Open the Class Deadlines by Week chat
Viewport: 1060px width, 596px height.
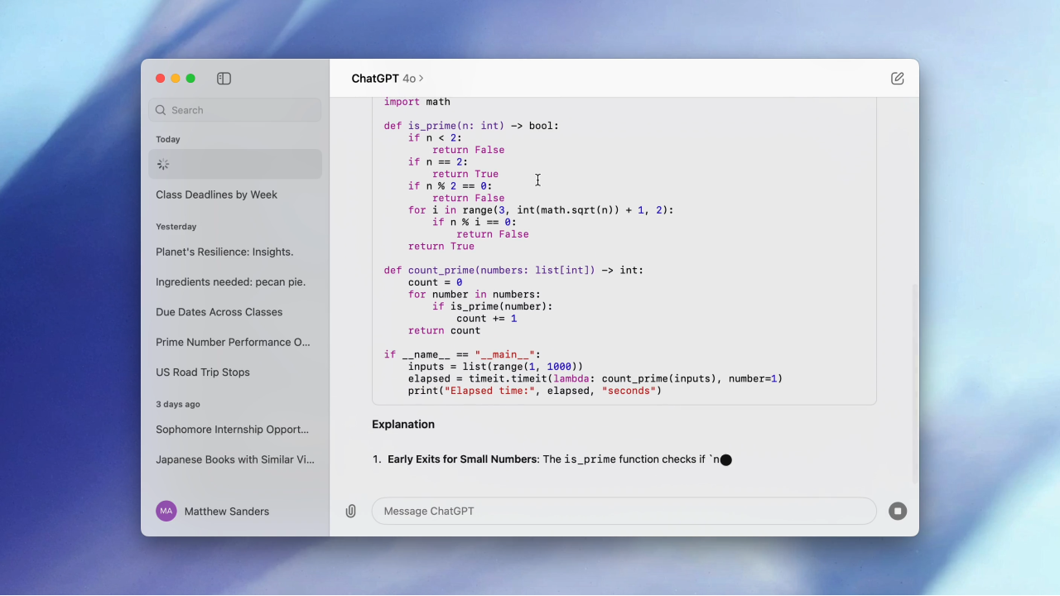click(x=216, y=195)
